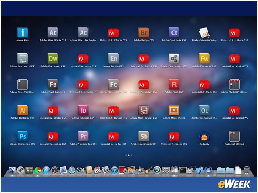Open Finder from the Dock
The height and width of the screenshot is (193, 258).
(x=12, y=170)
